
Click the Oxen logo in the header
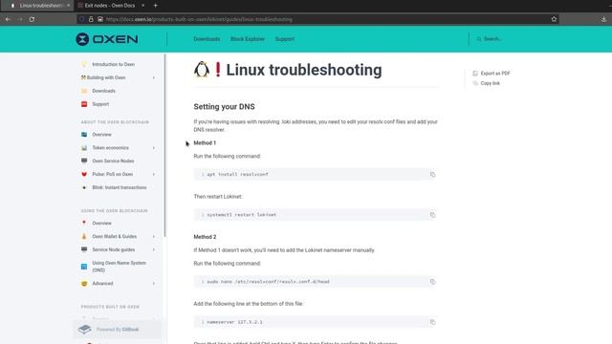tap(106, 39)
